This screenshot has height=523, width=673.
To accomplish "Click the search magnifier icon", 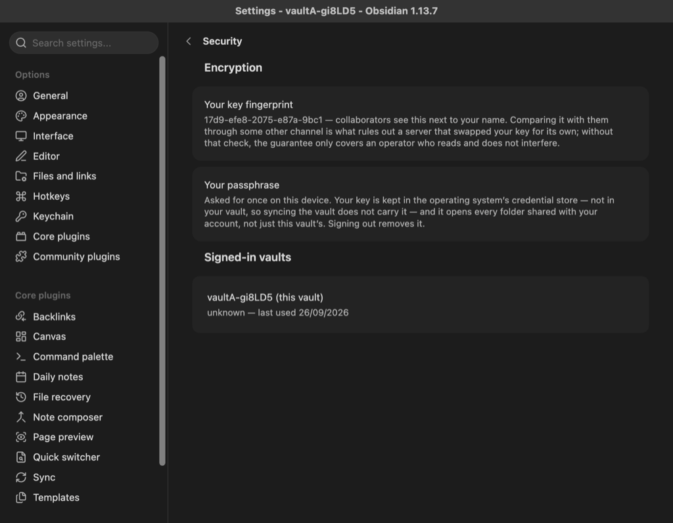I will pos(21,43).
